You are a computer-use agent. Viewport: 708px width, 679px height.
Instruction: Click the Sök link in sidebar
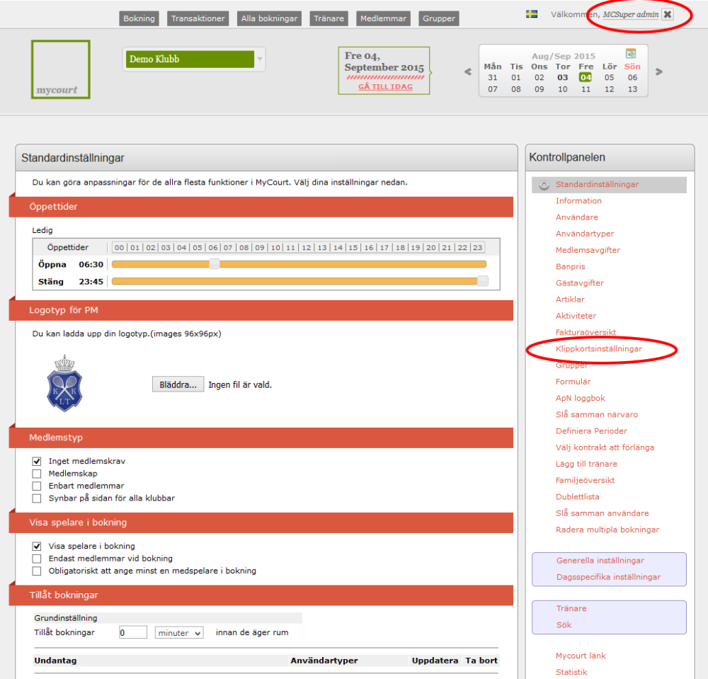coord(564,624)
